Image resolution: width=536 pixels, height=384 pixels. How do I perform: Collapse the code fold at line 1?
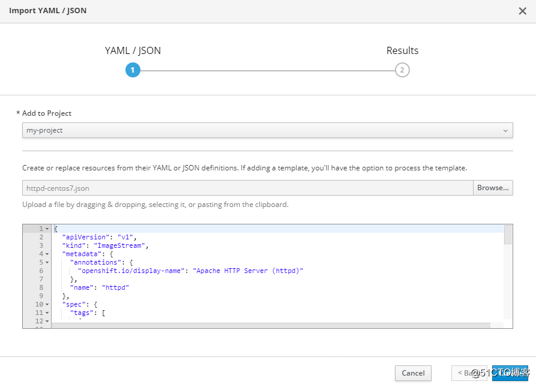pyautogui.click(x=47, y=229)
